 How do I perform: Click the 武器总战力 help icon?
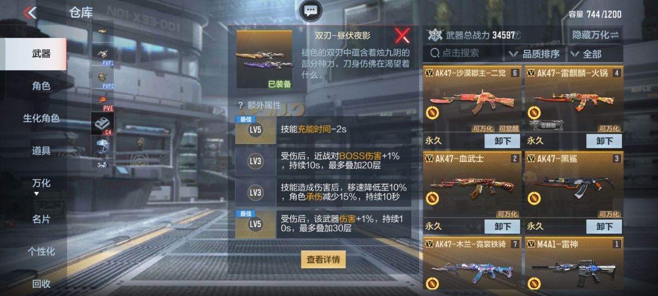click(x=517, y=35)
